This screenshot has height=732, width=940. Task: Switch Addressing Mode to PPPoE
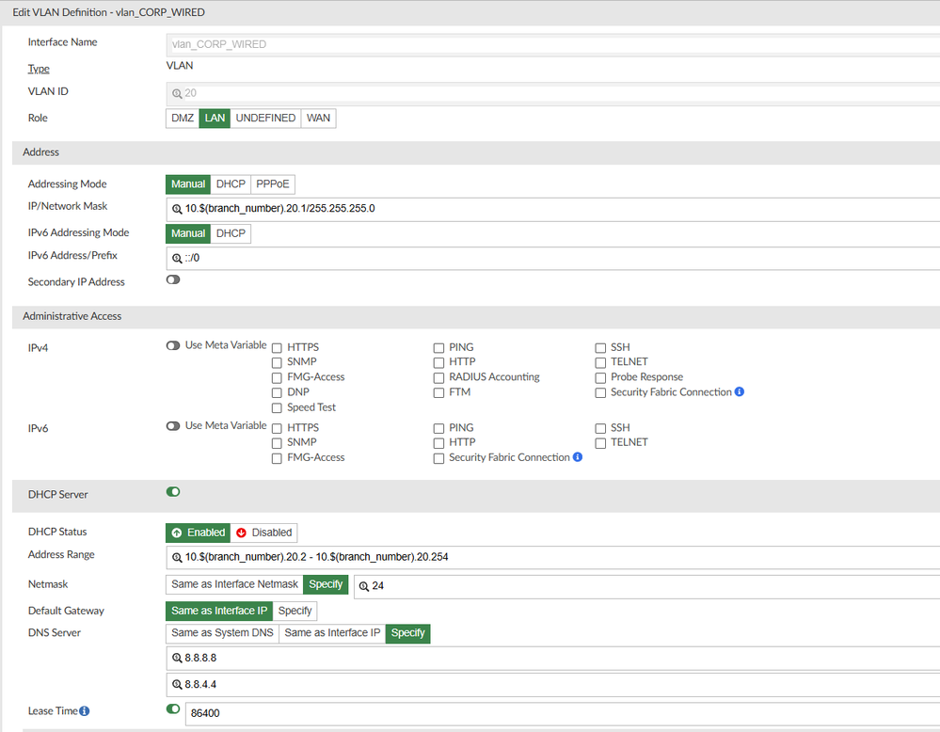(x=273, y=184)
